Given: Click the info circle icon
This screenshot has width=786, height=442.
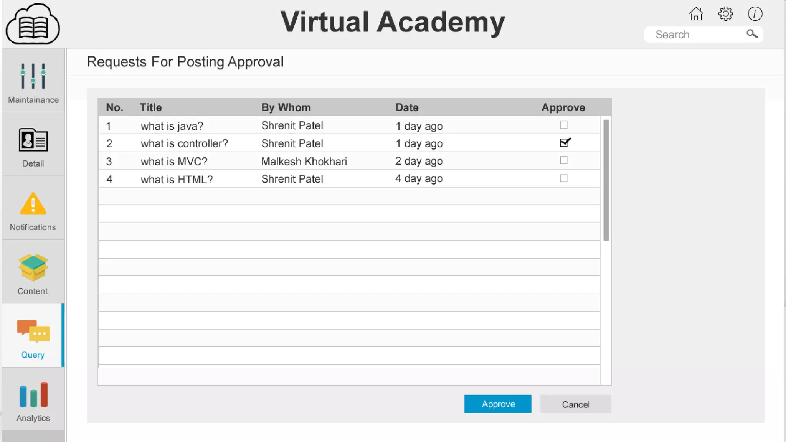Looking at the screenshot, I should (755, 14).
